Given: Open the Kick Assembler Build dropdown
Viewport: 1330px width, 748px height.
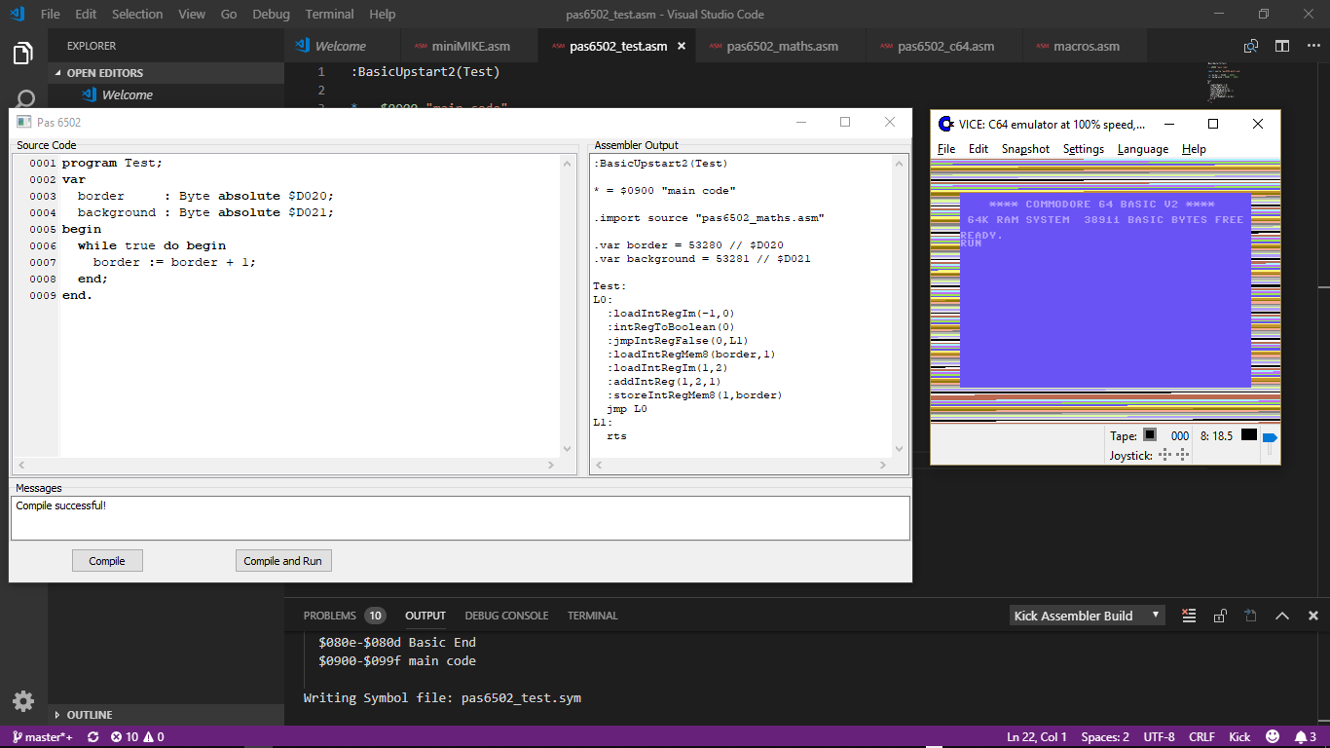Looking at the screenshot, I should 1087,616.
